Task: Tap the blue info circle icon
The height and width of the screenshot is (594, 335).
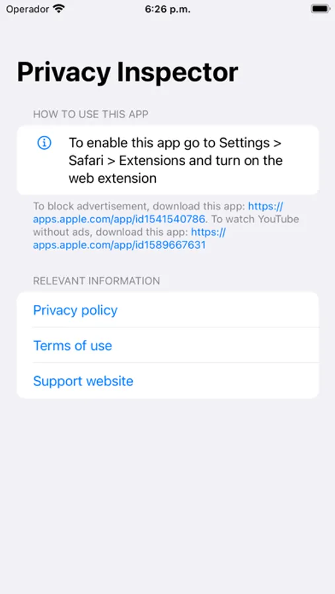Action: (x=44, y=143)
